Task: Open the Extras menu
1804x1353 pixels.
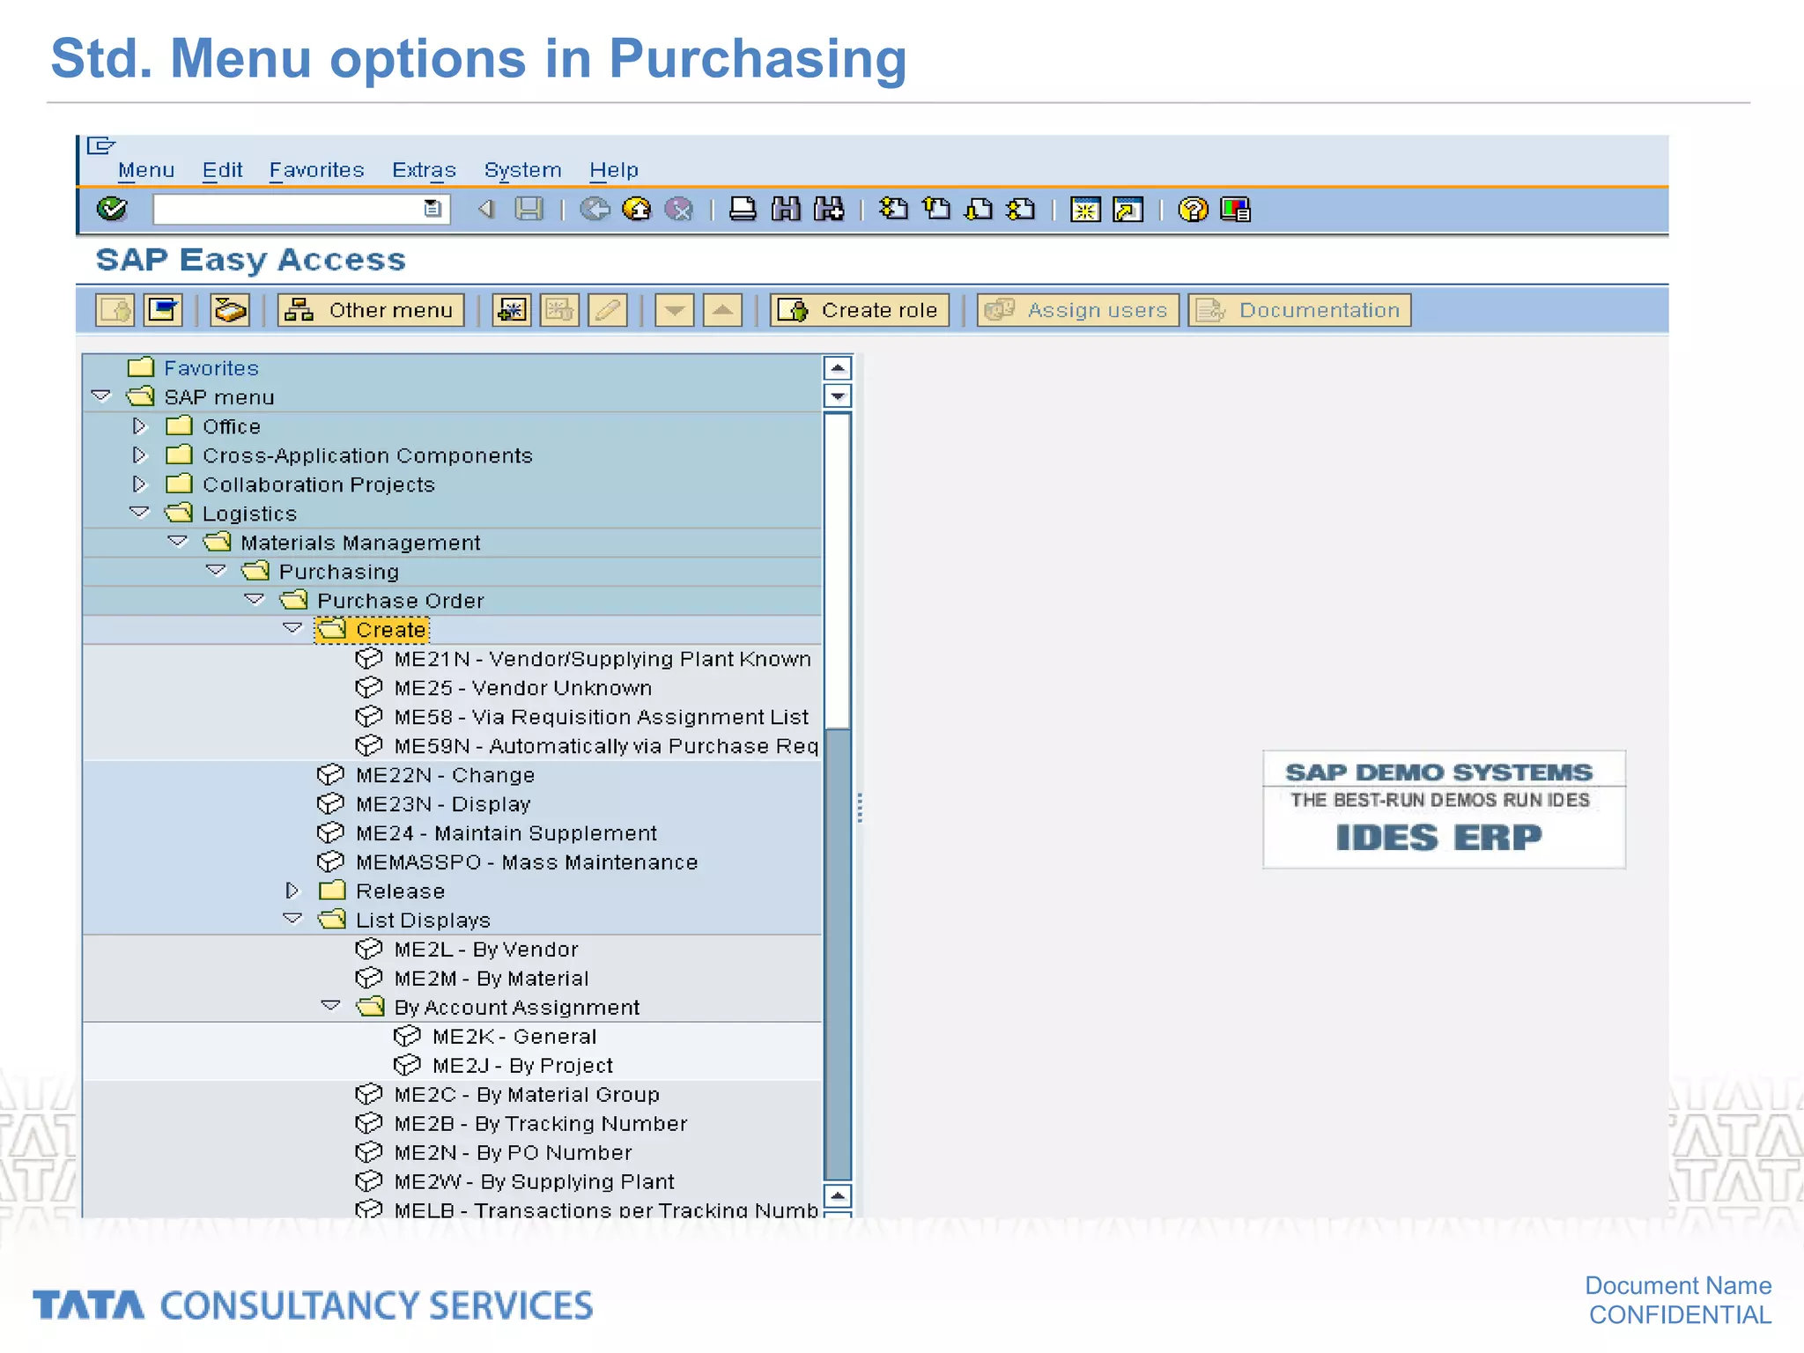Action: point(424,170)
